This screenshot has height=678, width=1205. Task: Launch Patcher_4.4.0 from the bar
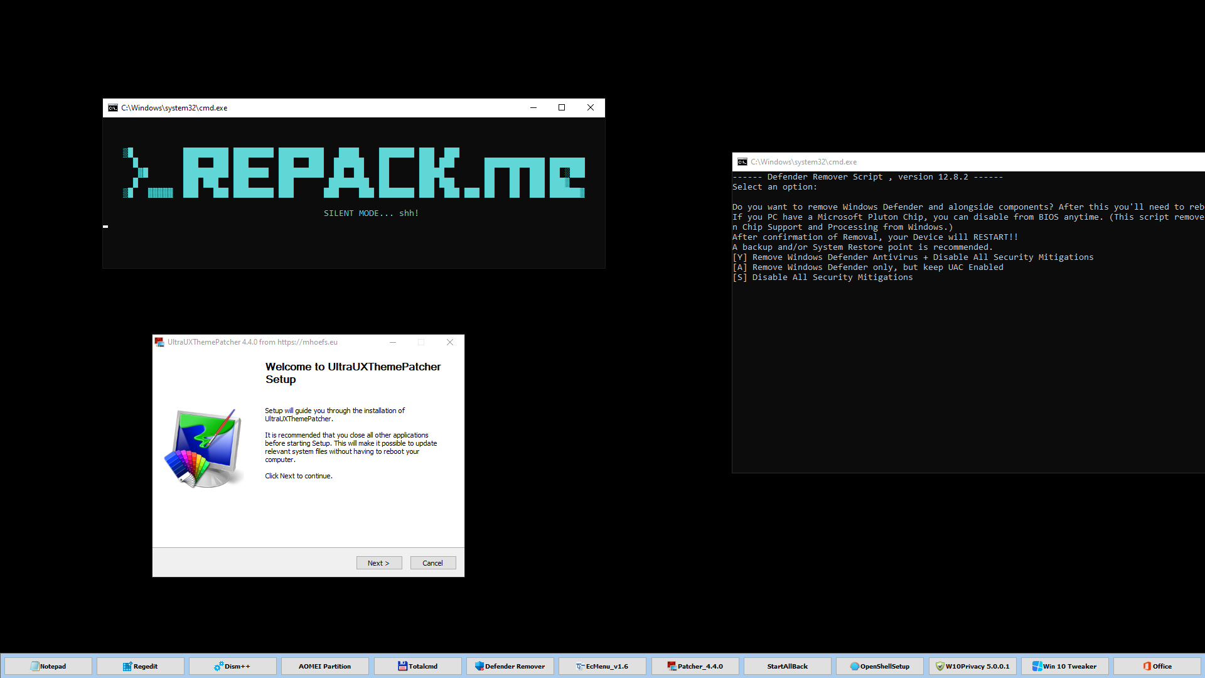coord(695,666)
